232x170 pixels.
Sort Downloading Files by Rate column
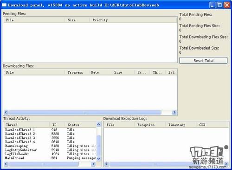tap(100, 72)
